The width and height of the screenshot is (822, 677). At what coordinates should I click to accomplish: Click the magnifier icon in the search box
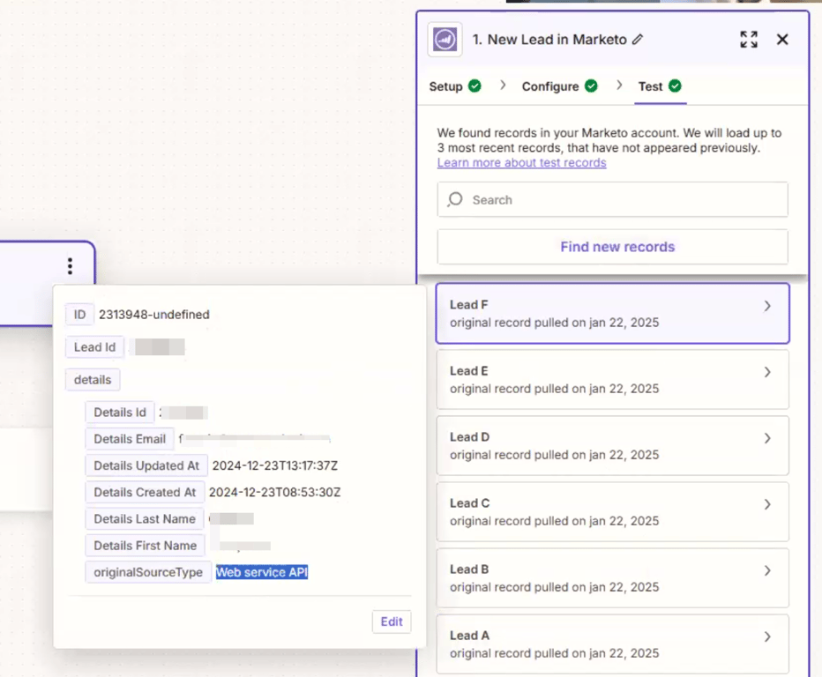(455, 199)
